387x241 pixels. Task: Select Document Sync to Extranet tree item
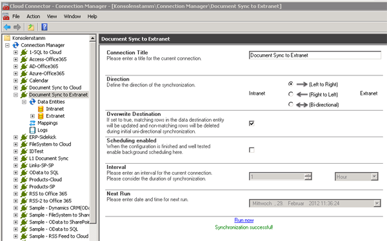point(59,95)
